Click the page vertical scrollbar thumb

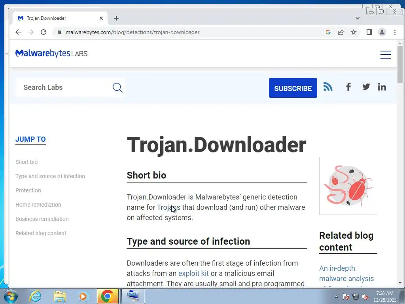tap(400, 65)
